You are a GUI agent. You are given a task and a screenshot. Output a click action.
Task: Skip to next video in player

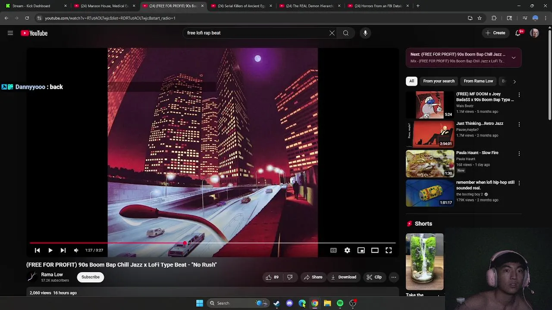(x=63, y=250)
